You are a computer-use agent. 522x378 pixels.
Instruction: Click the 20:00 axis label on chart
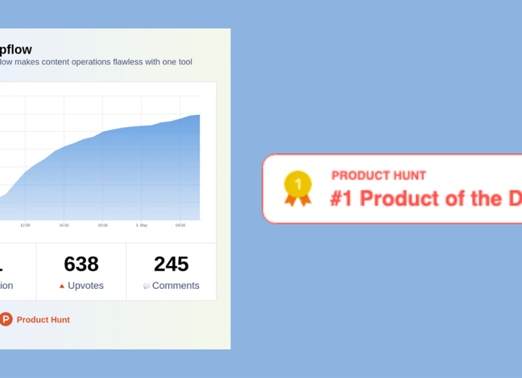click(x=102, y=225)
